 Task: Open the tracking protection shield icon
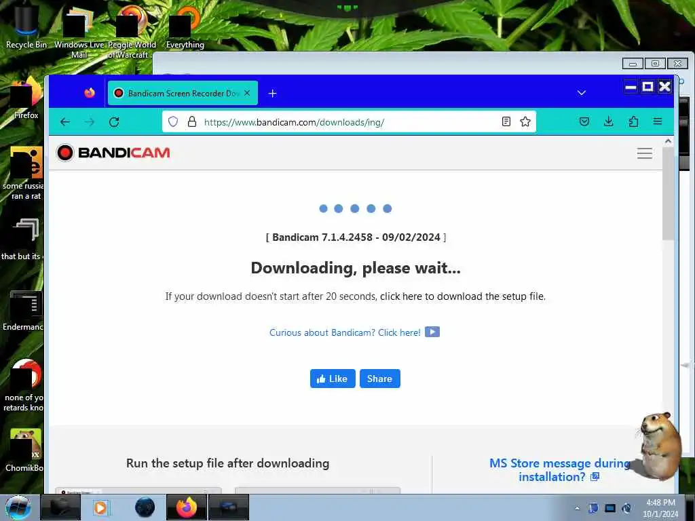pos(173,122)
